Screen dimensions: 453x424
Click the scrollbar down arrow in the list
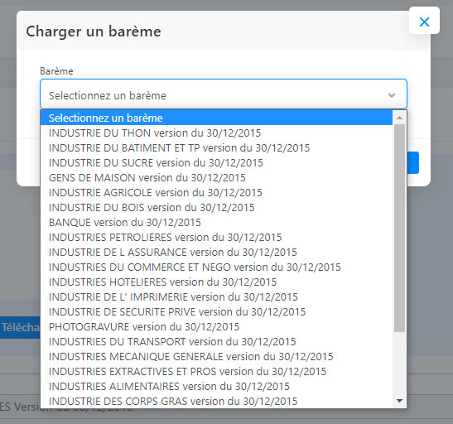[399, 401]
